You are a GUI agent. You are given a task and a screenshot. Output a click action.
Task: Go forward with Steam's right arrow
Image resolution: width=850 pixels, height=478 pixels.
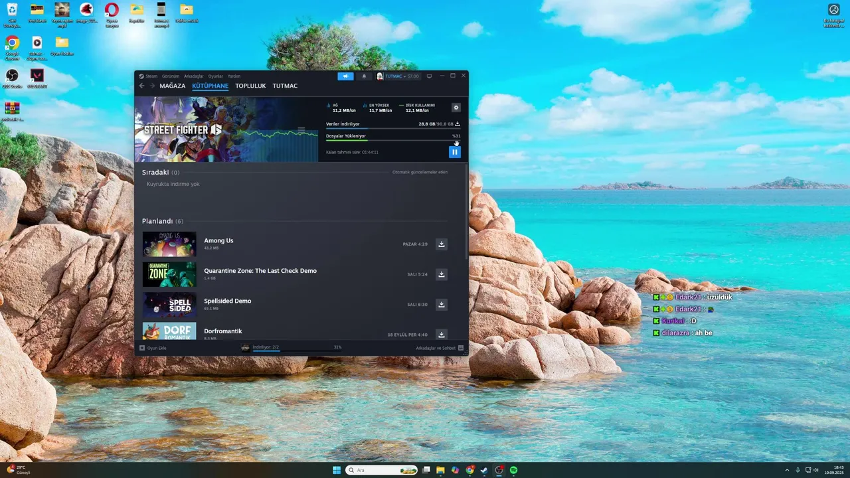151,86
